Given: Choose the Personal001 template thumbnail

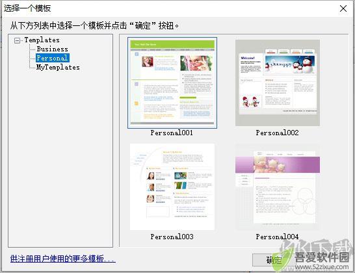Looking at the screenshot, I should pyautogui.click(x=172, y=83).
